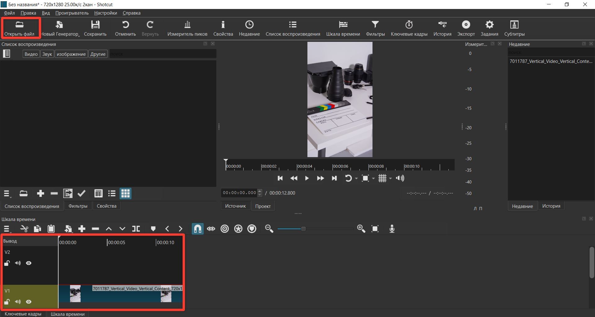Image resolution: width=595 pixels, height=317 pixels.
Task: Open the Subtitles (Субтитры) panel
Action: point(514,28)
